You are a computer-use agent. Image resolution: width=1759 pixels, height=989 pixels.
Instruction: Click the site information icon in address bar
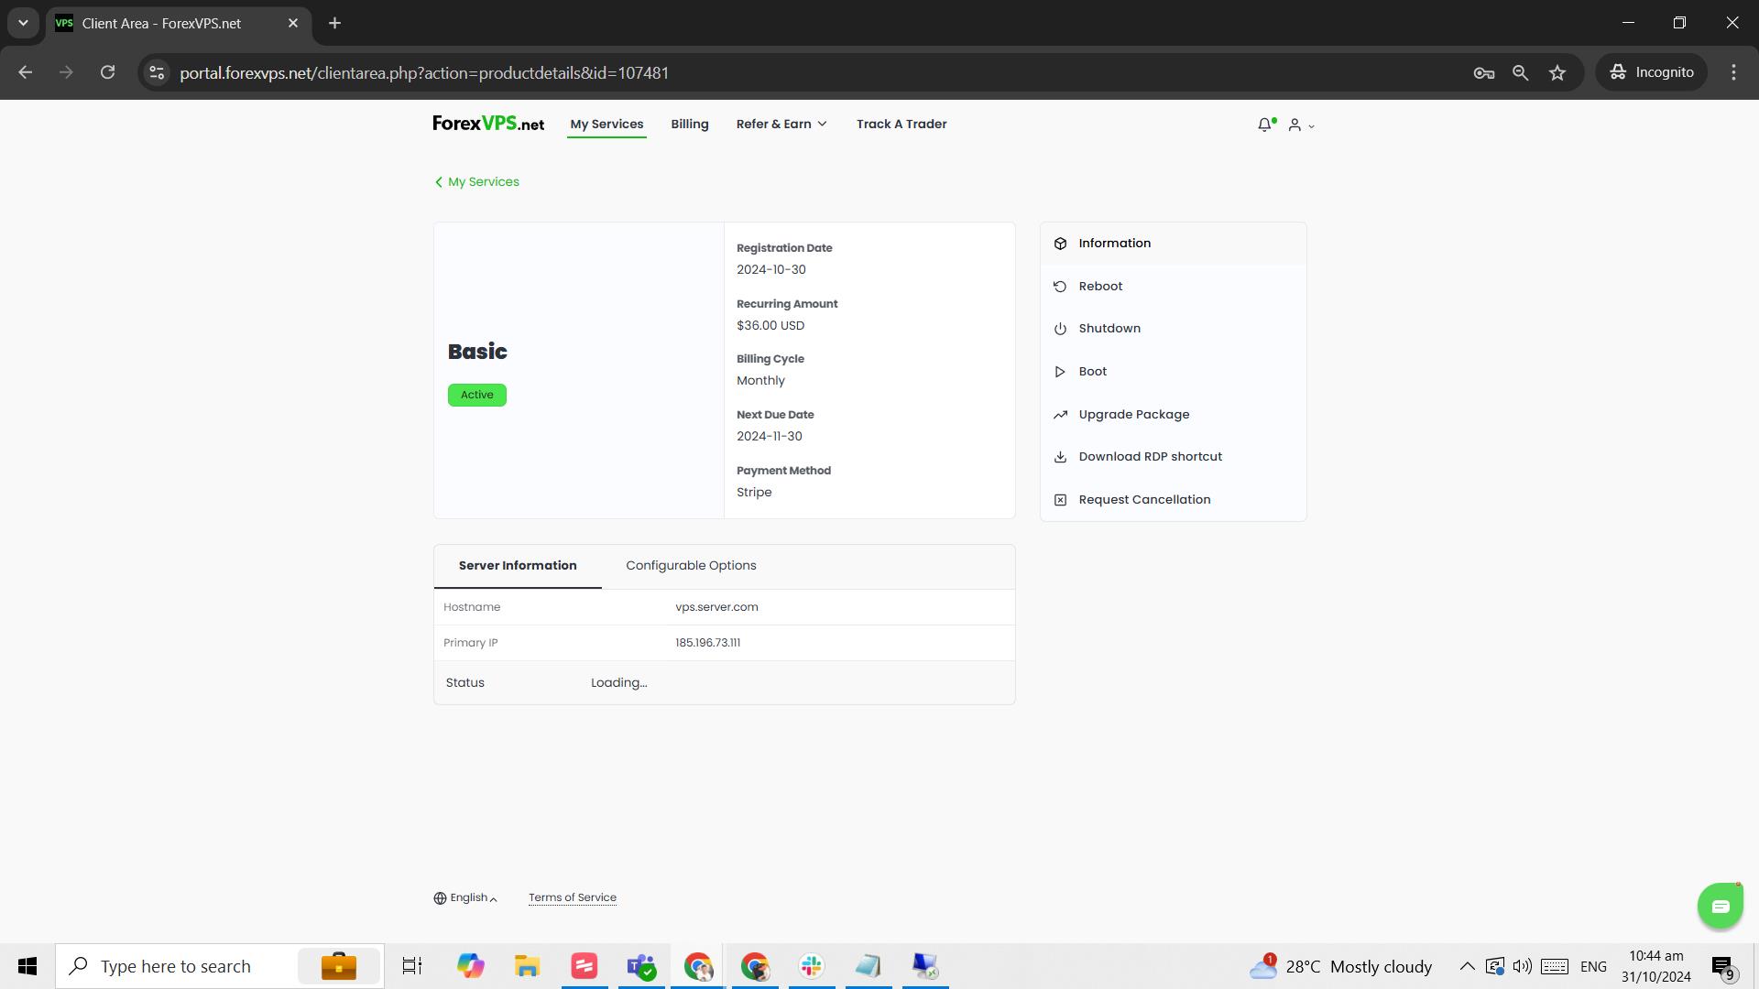click(x=157, y=72)
